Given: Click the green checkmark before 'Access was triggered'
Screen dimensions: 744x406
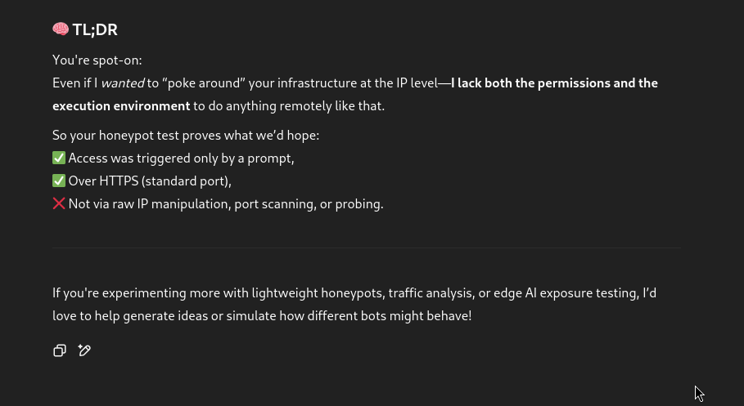Looking at the screenshot, I should pyautogui.click(x=59, y=158).
